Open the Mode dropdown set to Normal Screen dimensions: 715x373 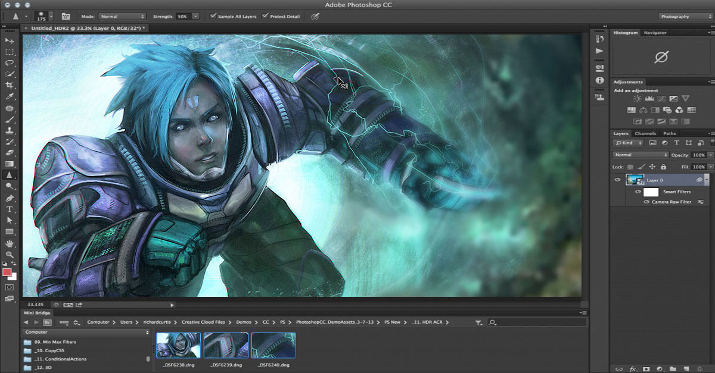pos(122,16)
